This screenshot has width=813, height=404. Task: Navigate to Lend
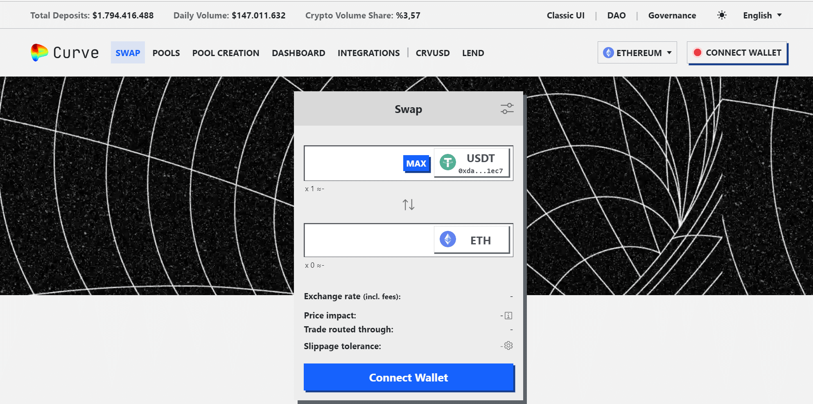(473, 53)
